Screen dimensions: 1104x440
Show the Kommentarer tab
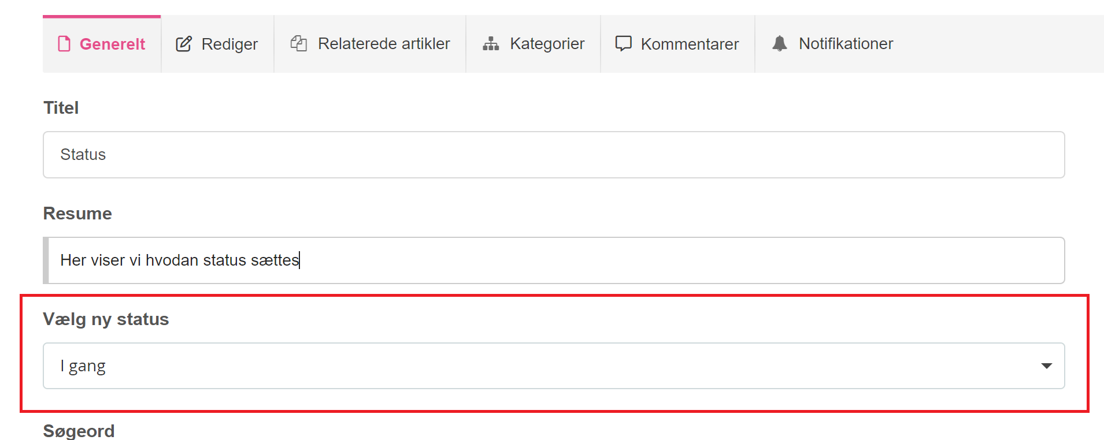[690, 44]
